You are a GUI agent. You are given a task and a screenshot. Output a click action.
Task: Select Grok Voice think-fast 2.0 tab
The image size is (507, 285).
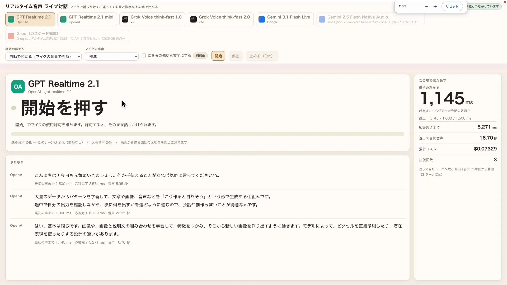tap(221, 19)
